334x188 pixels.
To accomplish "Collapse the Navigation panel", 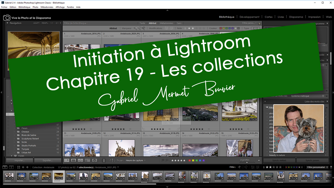I will [8, 23].
